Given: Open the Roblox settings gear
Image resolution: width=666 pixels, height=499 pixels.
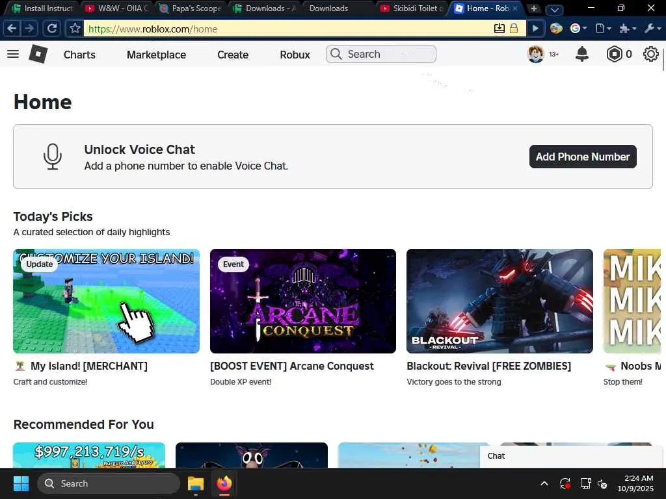Looking at the screenshot, I should coord(650,54).
